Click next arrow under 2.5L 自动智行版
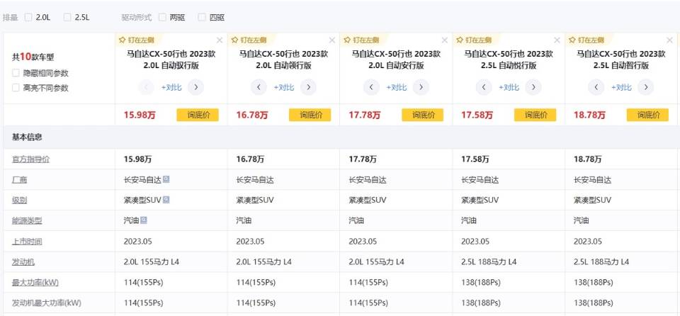This screenshot has width=680, height=316. click(x=645, y=87)
